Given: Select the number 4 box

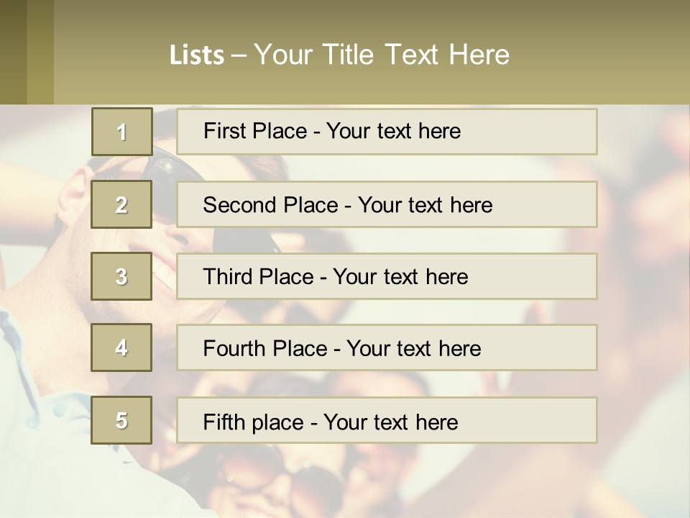Looking at the screenshot, I should pyautogui.click(x=121, y=347).
